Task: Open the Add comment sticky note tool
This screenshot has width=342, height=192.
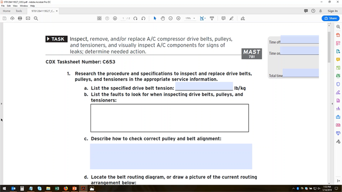Action: [x=223, y=18]
